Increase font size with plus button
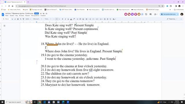 59,19
